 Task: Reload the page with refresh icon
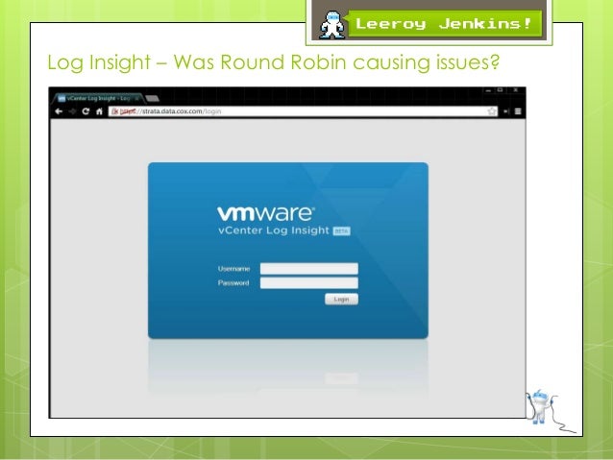coord(86,111)
